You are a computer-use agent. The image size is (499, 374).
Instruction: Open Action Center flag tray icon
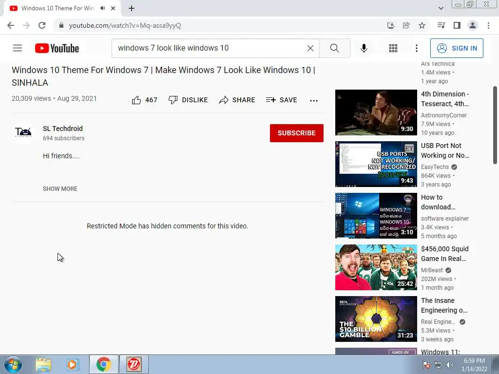(x=426, y=365)
